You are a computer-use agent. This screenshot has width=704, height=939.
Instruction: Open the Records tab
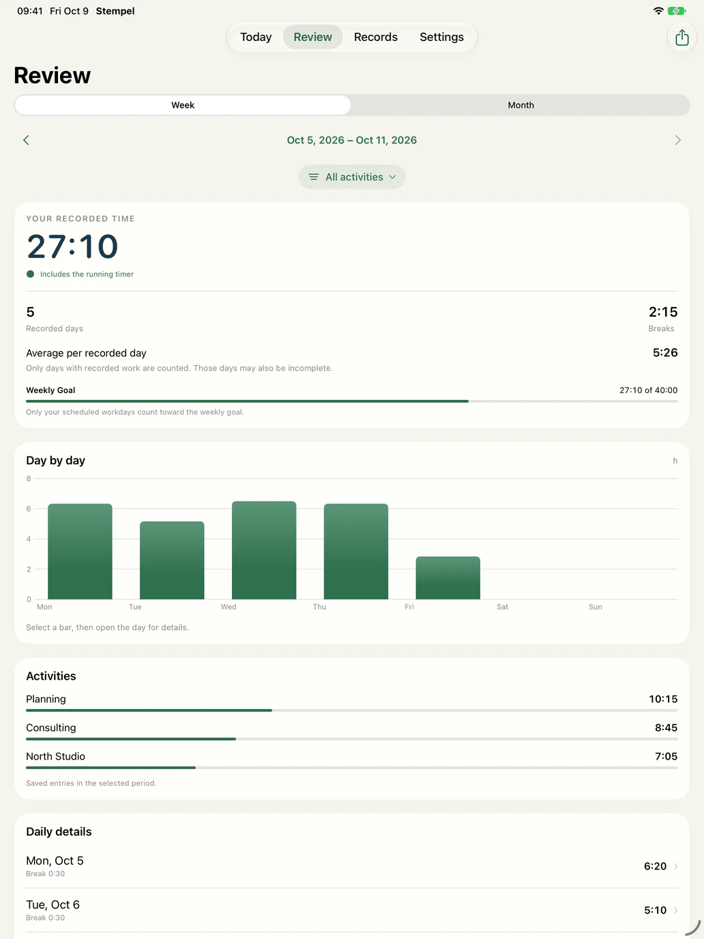coord(376,37)
